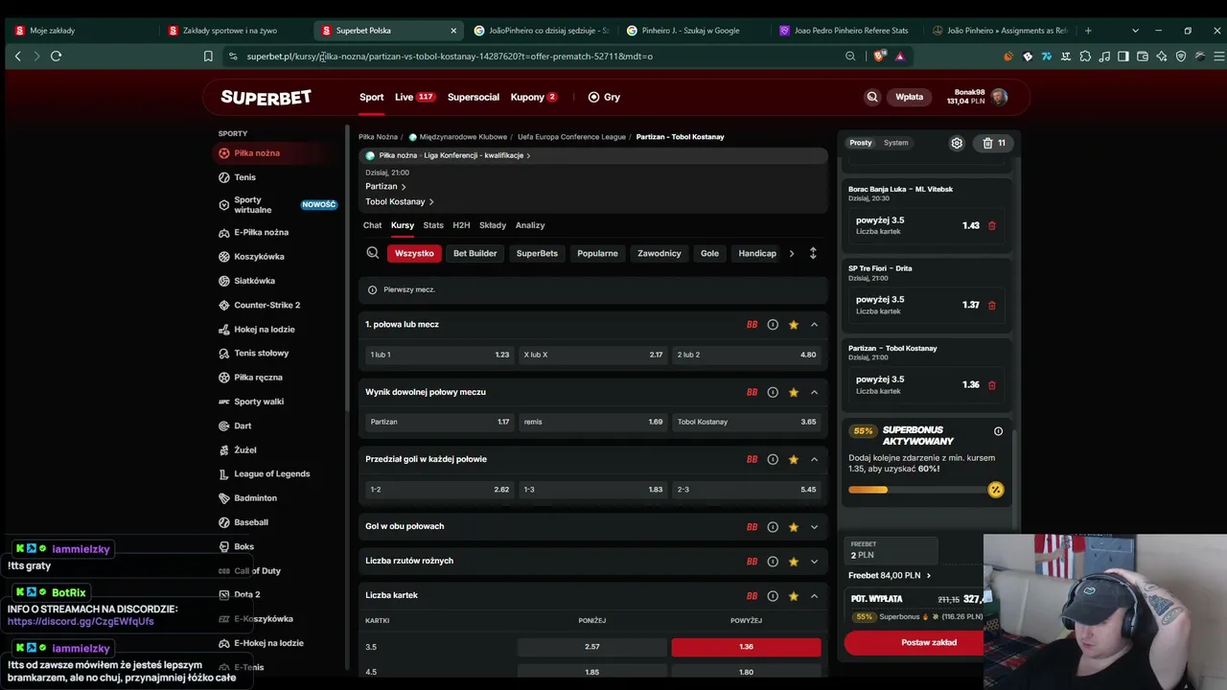Open the Superbet site search icon

pyautogui.click(x=872, y=97)
